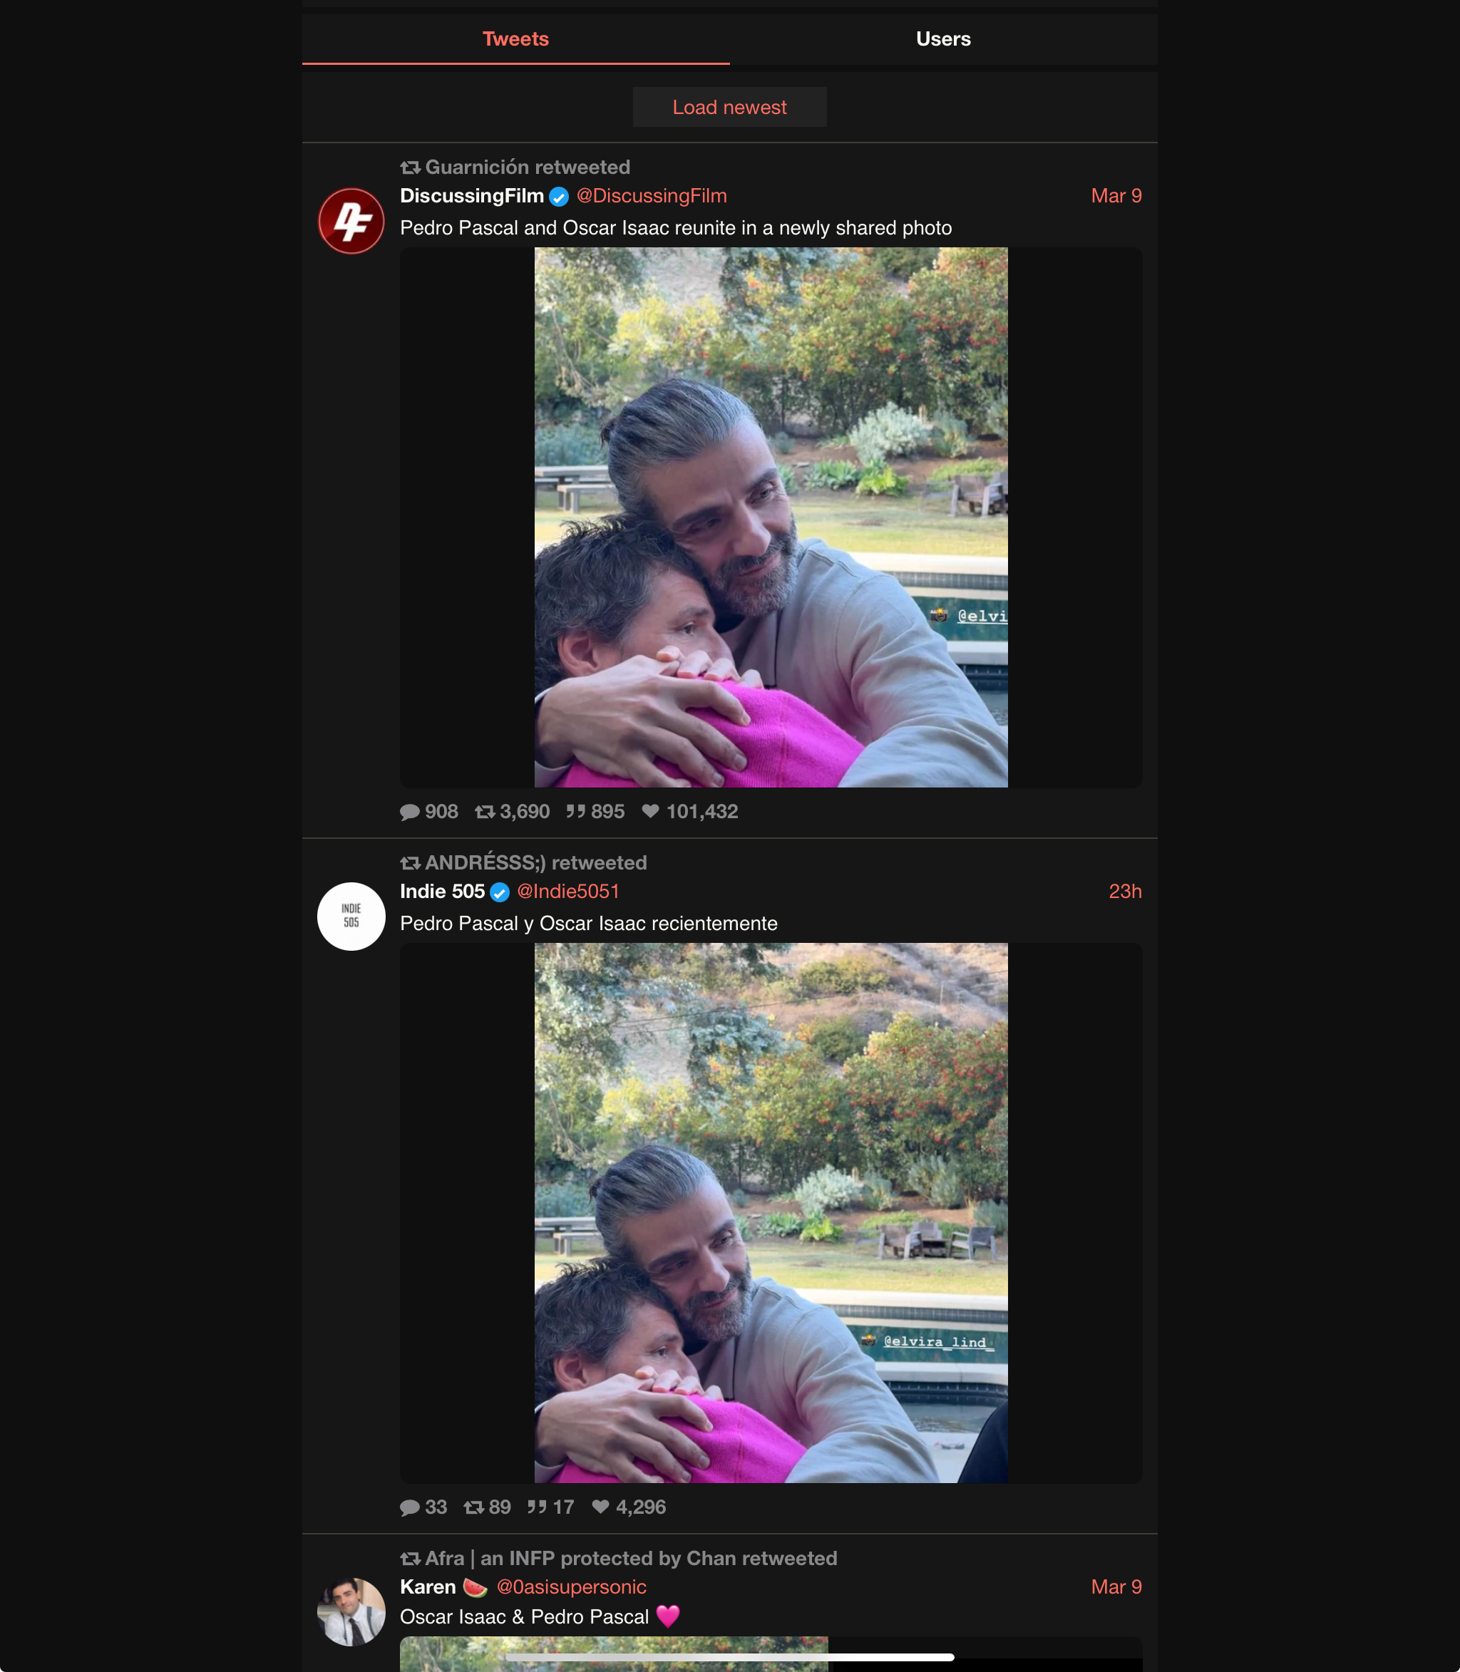Open DiscussingFilm profile avatar
This screenshot has height=1672, width=1460.
point(351,221)
